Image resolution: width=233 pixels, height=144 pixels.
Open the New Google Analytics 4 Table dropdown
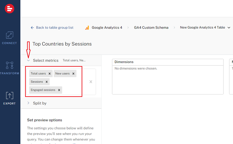[x=229, y=28]
